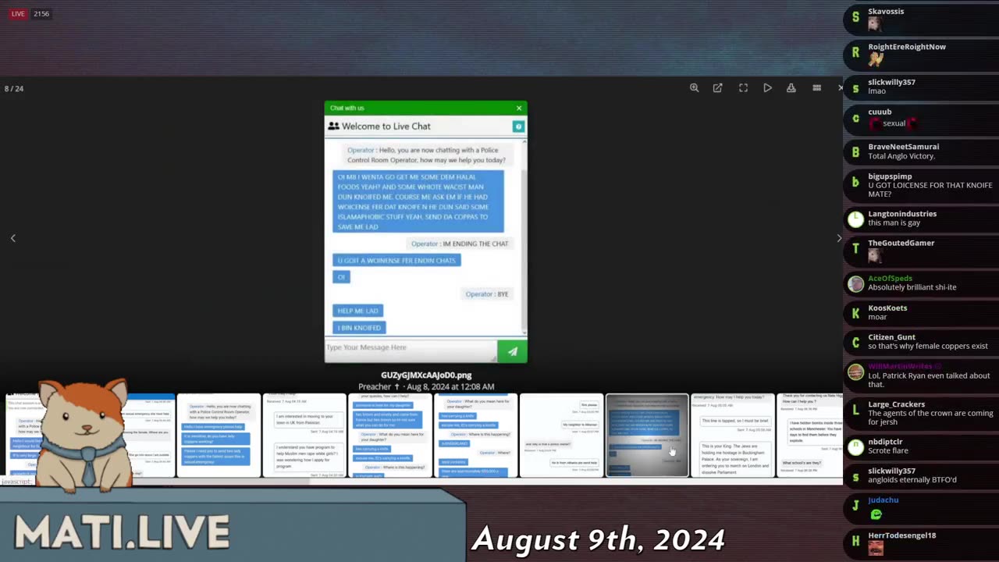Screen dimensions: 999x562
Task: Click the BraveNeetSamurai letter avatar
Action: coord(855,152)
